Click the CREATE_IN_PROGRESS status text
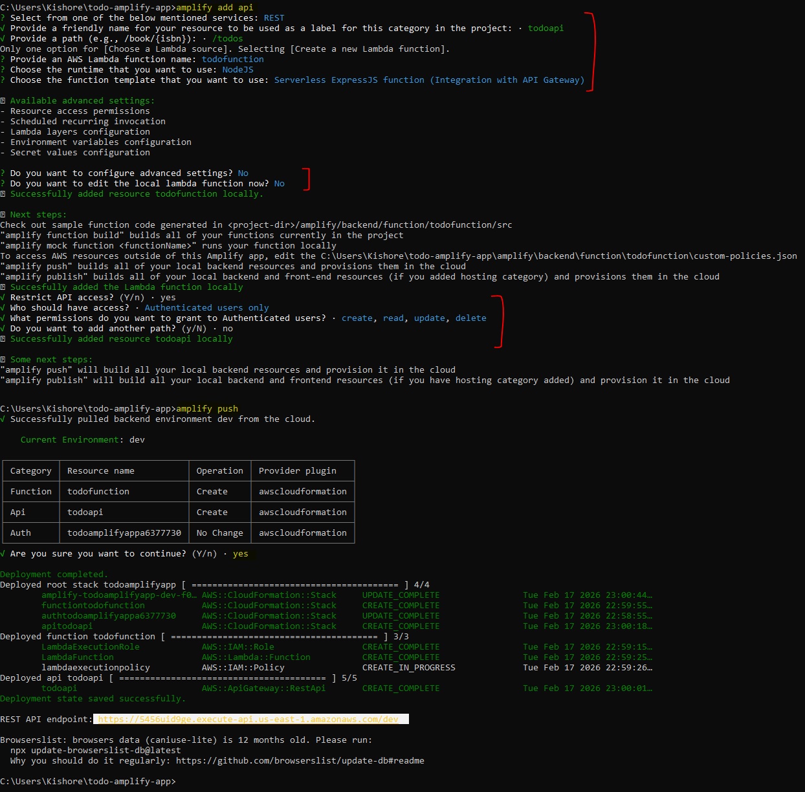 coord(408,667)
